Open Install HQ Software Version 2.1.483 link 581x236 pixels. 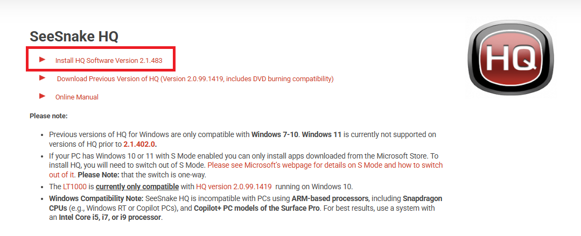point(109,60)
